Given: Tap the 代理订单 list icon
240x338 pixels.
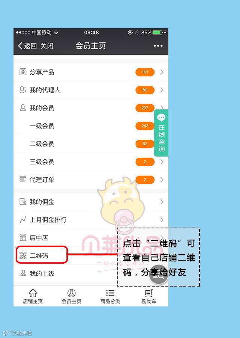Looking at the screenshot, I should [x=23, y=179].
